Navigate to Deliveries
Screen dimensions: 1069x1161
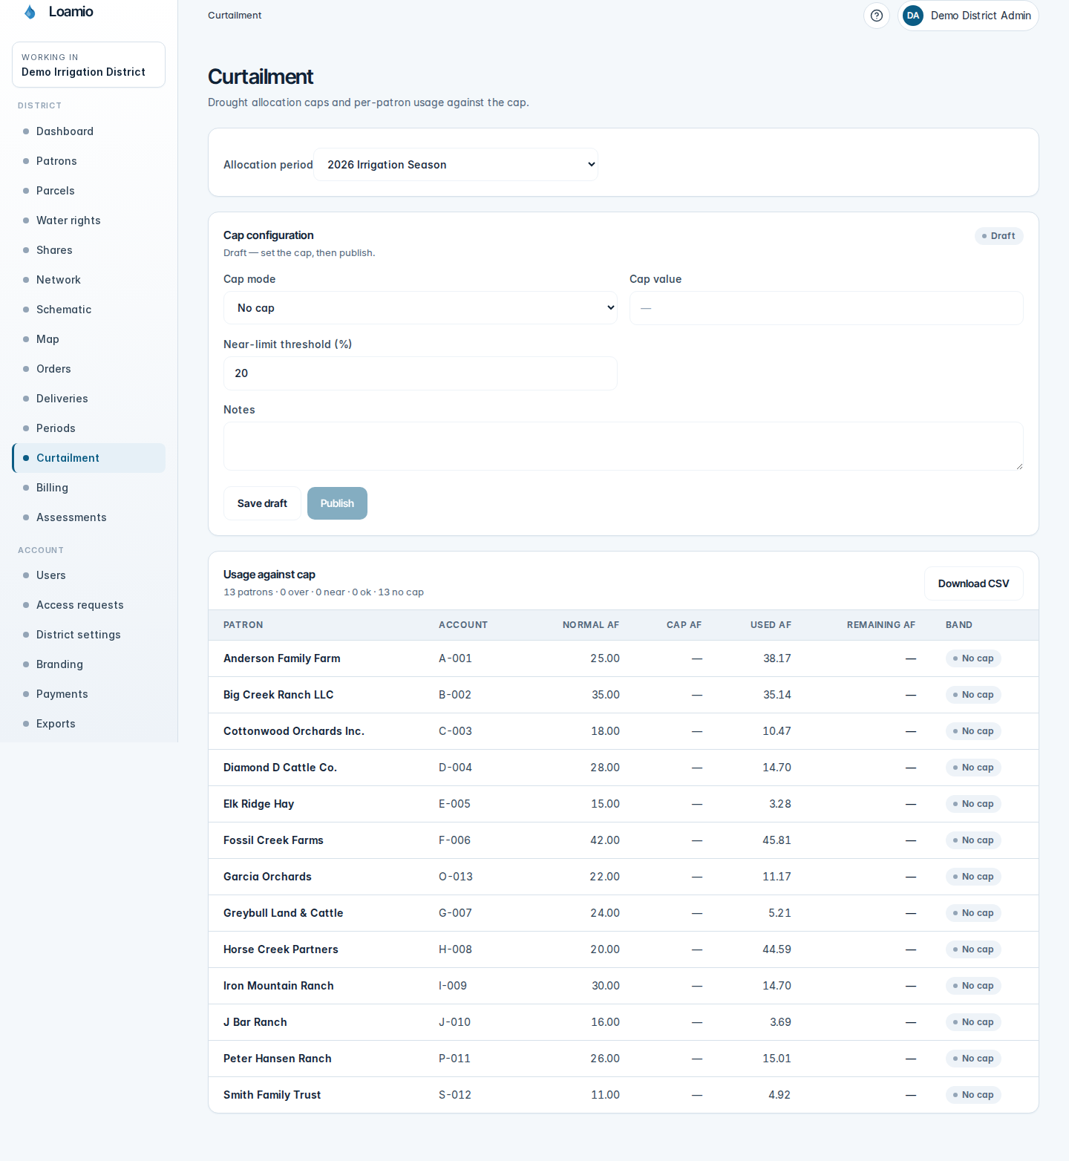click(88, 399)
